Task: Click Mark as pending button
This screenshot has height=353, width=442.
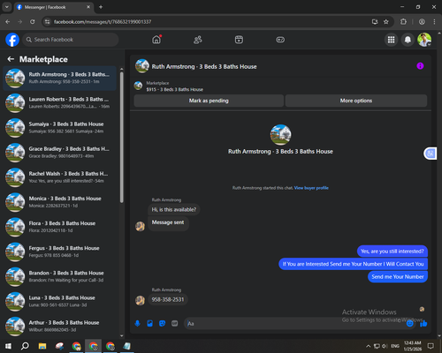Action: tap(209, 101)
